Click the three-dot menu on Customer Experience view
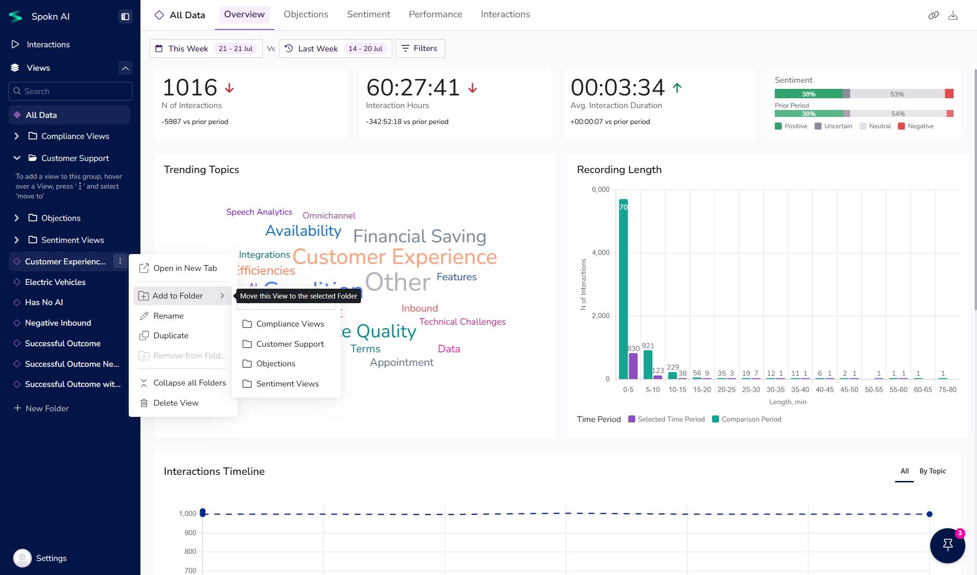The height and width of the screenshot is (575, 977). pos(120,262)
